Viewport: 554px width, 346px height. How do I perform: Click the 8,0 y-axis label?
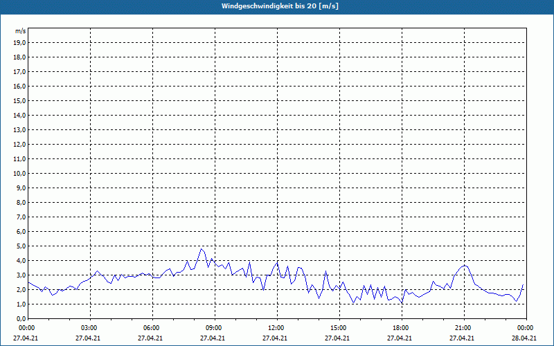(21, 202)
